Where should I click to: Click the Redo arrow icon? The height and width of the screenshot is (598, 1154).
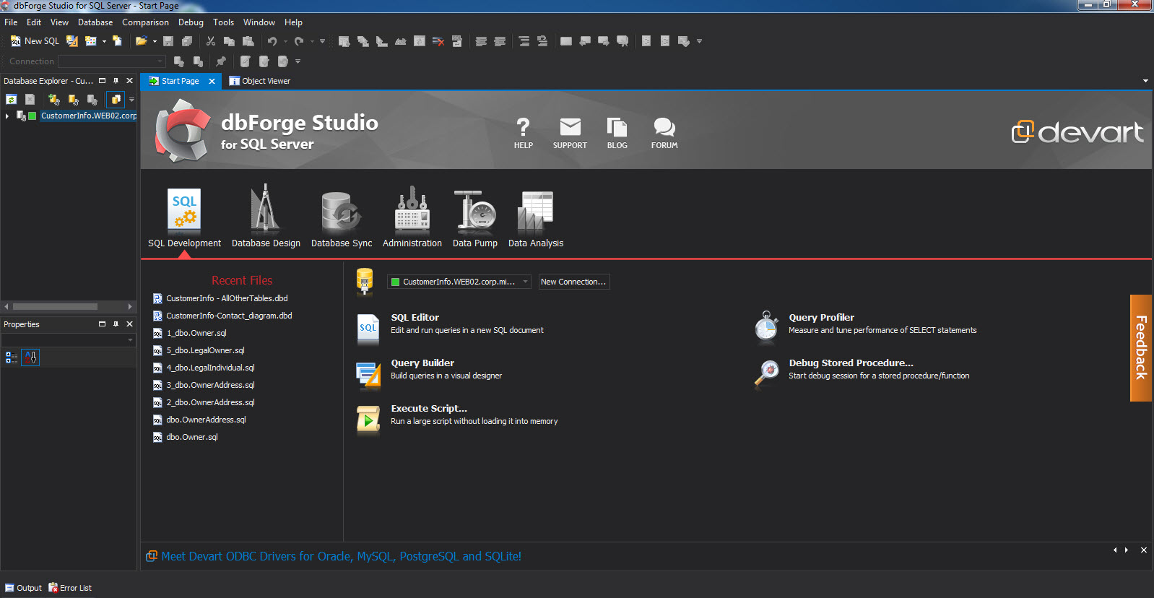click(x=299, y=41)
